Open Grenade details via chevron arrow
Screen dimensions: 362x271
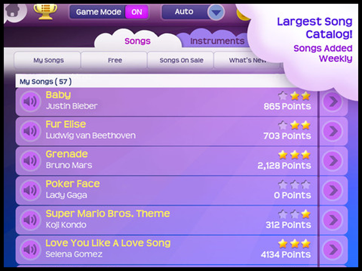coord(333,160)
